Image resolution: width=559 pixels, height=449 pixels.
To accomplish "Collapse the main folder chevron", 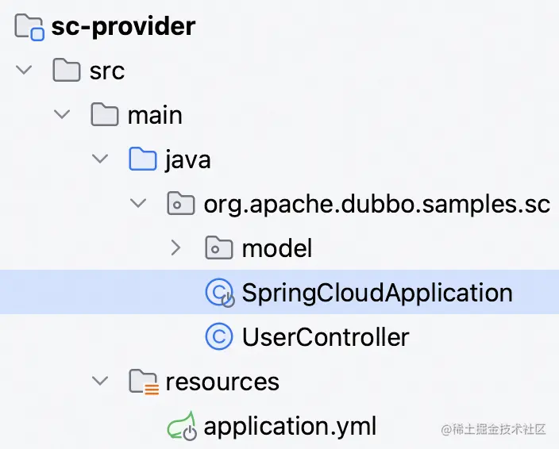I will point(62,114).
